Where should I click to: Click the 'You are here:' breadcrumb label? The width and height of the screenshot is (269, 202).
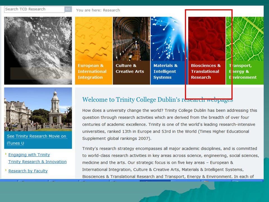tap(89, 10)
